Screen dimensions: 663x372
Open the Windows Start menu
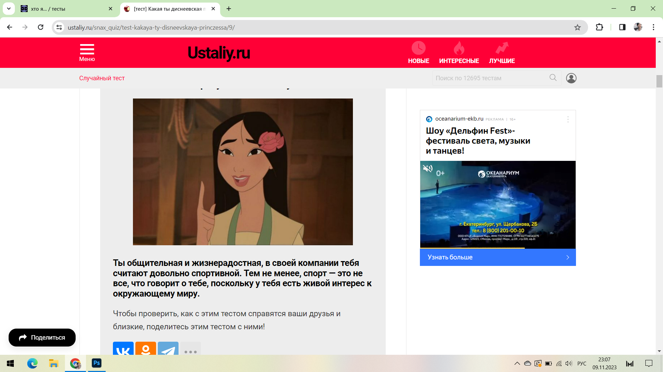pyautogui.click(x=10, y=363)
